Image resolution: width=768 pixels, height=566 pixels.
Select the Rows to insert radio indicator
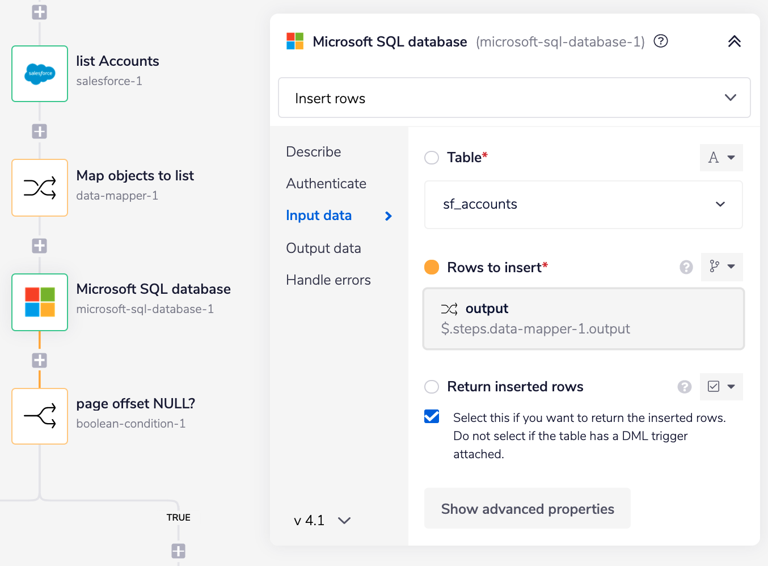point(432,267)
